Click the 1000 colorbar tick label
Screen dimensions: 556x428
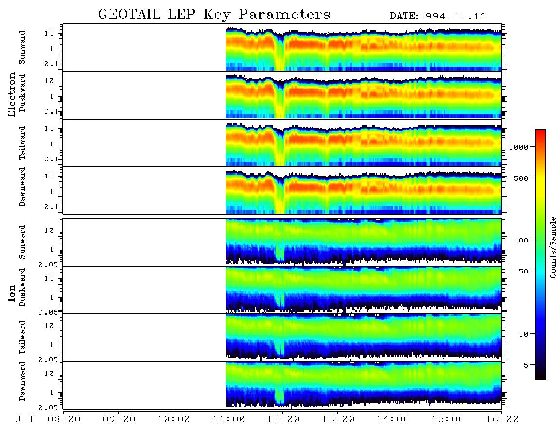click(519, 147)
